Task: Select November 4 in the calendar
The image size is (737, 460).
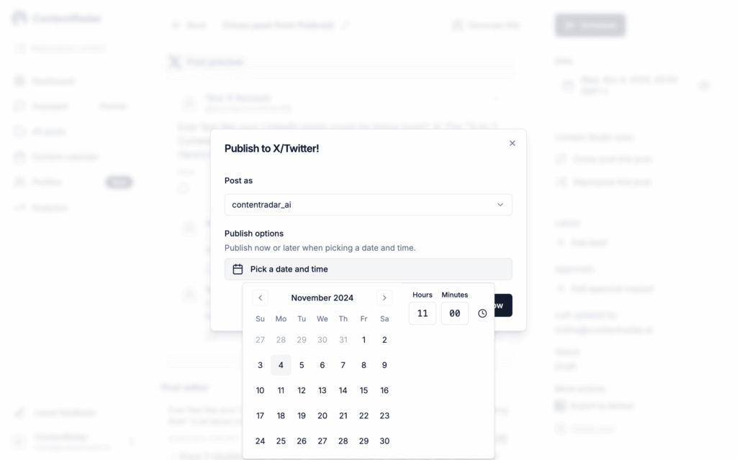Action: 281,365
